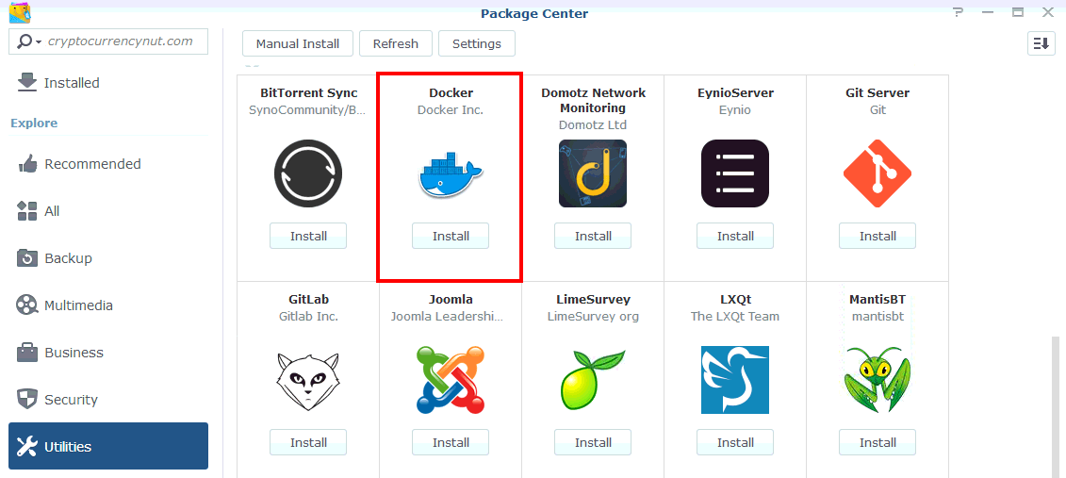Open the Manual Install dialog

[297, 43]
